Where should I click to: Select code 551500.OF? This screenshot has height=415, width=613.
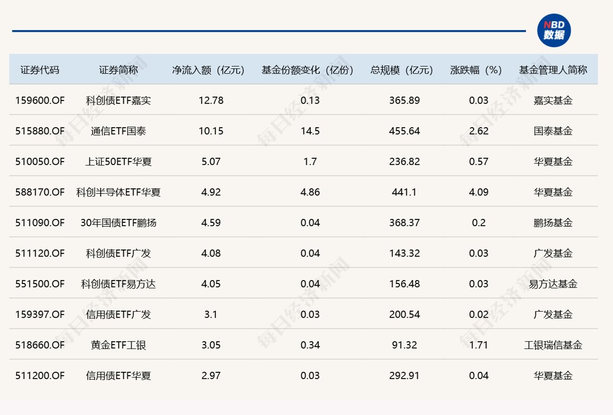(x=40, y=284)
